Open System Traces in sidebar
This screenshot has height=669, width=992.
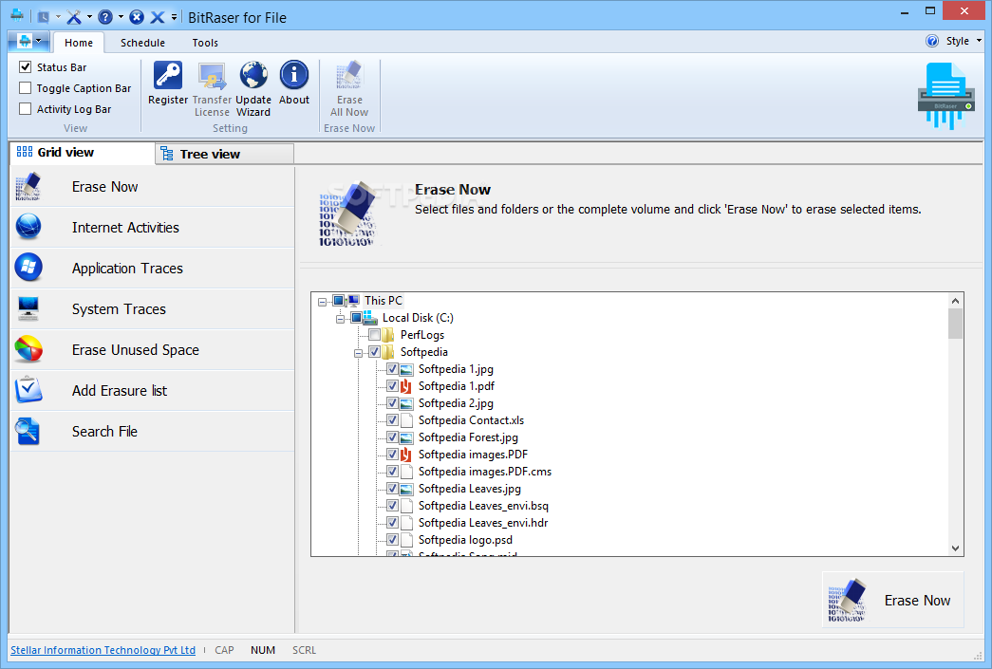click(x=153, y=308)
